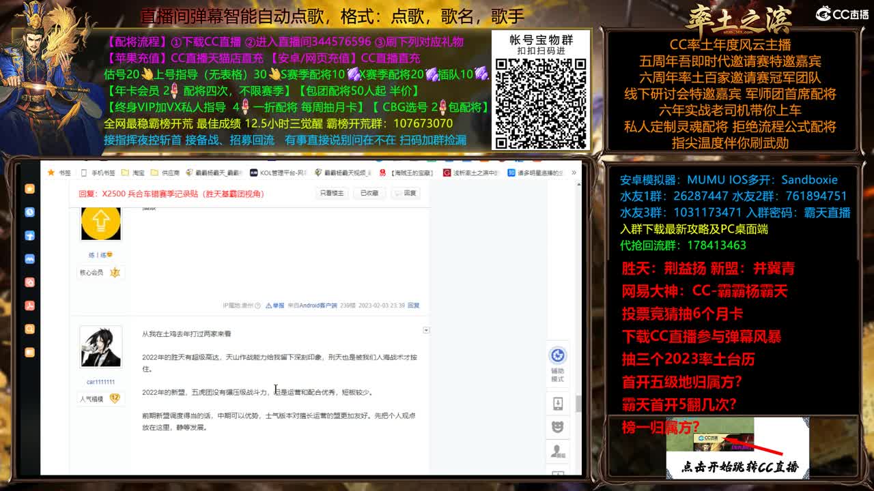Toggle the 已收藏 favorite state of the thread
The height and width of the screenshot is (491, 874).
(370, 194)
